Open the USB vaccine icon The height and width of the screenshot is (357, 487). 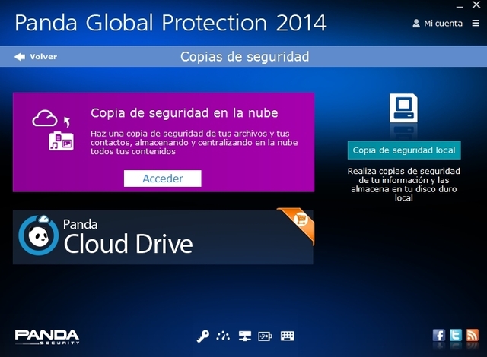click(265, 336)
